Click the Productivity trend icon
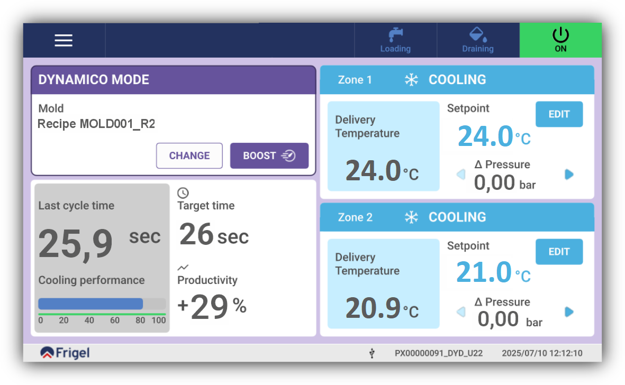Screen dimensions: 625x385 click(183, 267)
